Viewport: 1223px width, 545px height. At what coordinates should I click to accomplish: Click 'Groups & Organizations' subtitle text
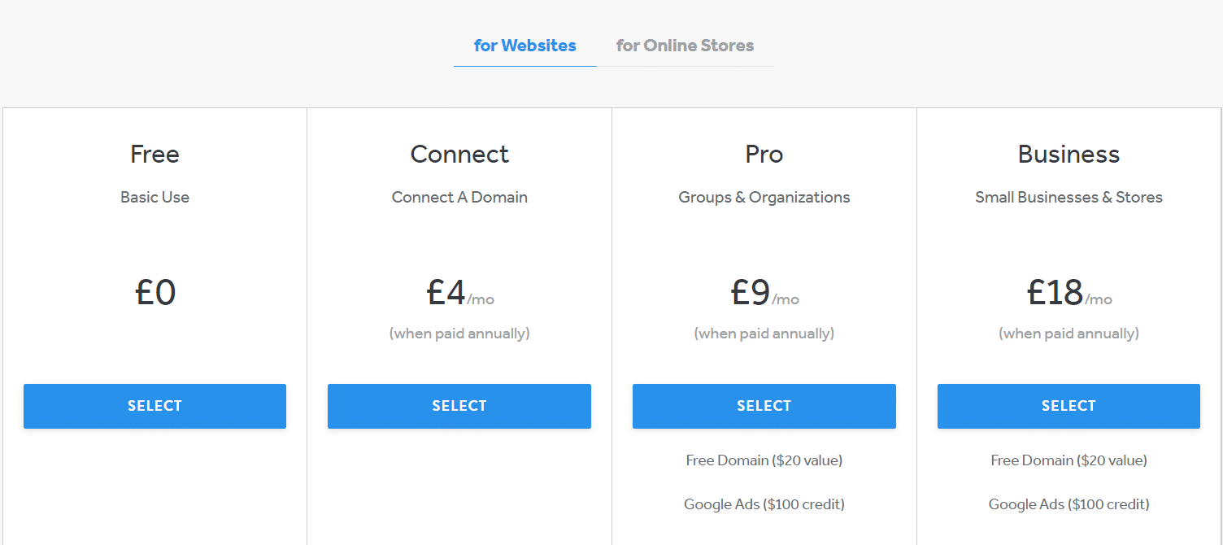764,197
